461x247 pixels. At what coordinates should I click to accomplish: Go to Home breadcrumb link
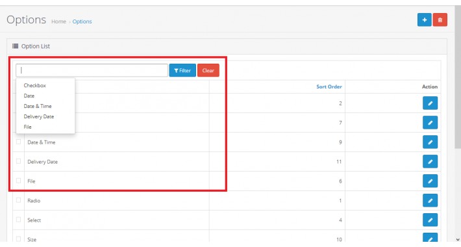(x=58, y=21)
